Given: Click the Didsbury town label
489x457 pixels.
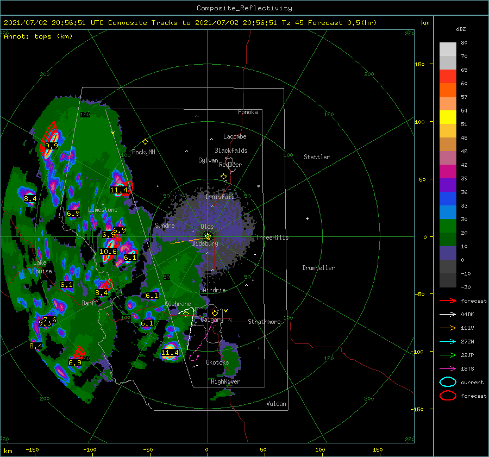Looking at the screenshot, I should click(205, 243).
